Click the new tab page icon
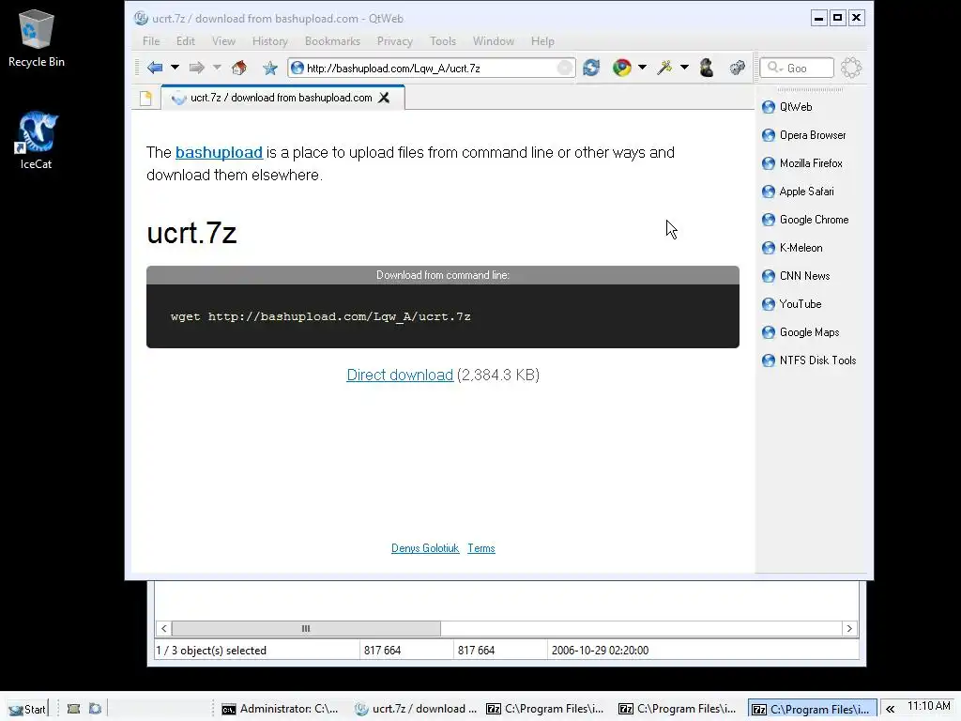The height and width of the screenshot is (721, 961). pyautogui.click(x=145, y=98)
